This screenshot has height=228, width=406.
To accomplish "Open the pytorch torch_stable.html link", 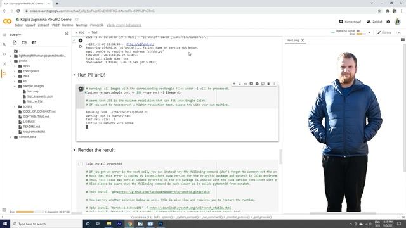I will click(190, 208).
